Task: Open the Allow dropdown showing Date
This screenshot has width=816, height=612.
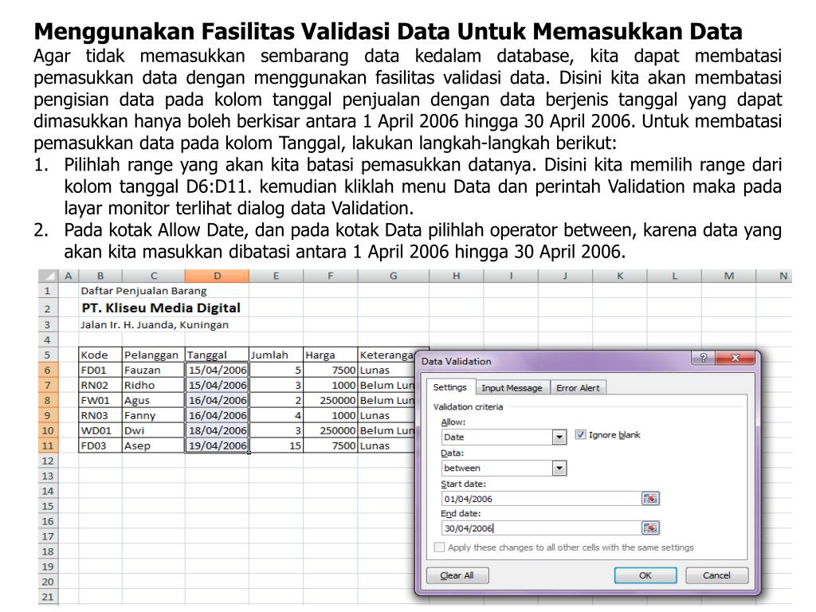Action: (x=559, y=437)
